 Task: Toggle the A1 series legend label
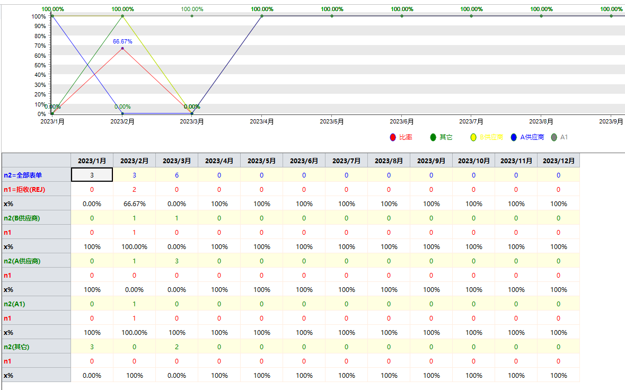564,137
